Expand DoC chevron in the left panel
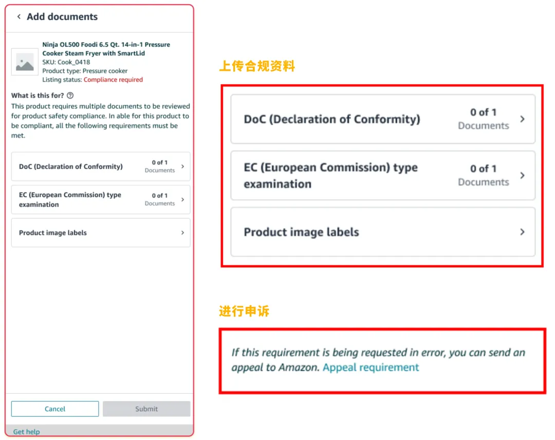555x440 pixels. tap(182, 166)
